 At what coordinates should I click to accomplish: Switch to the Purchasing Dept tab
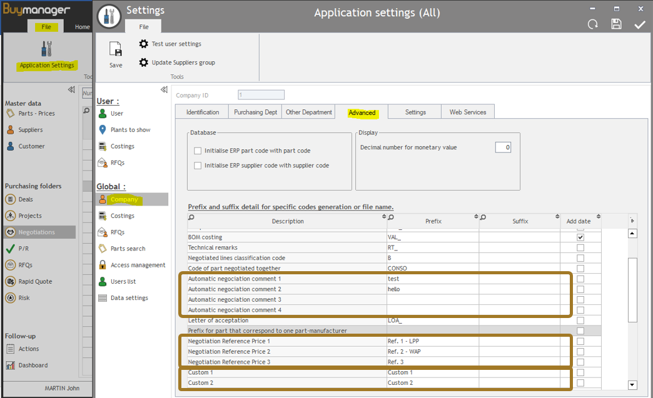[x=255, y=112]
